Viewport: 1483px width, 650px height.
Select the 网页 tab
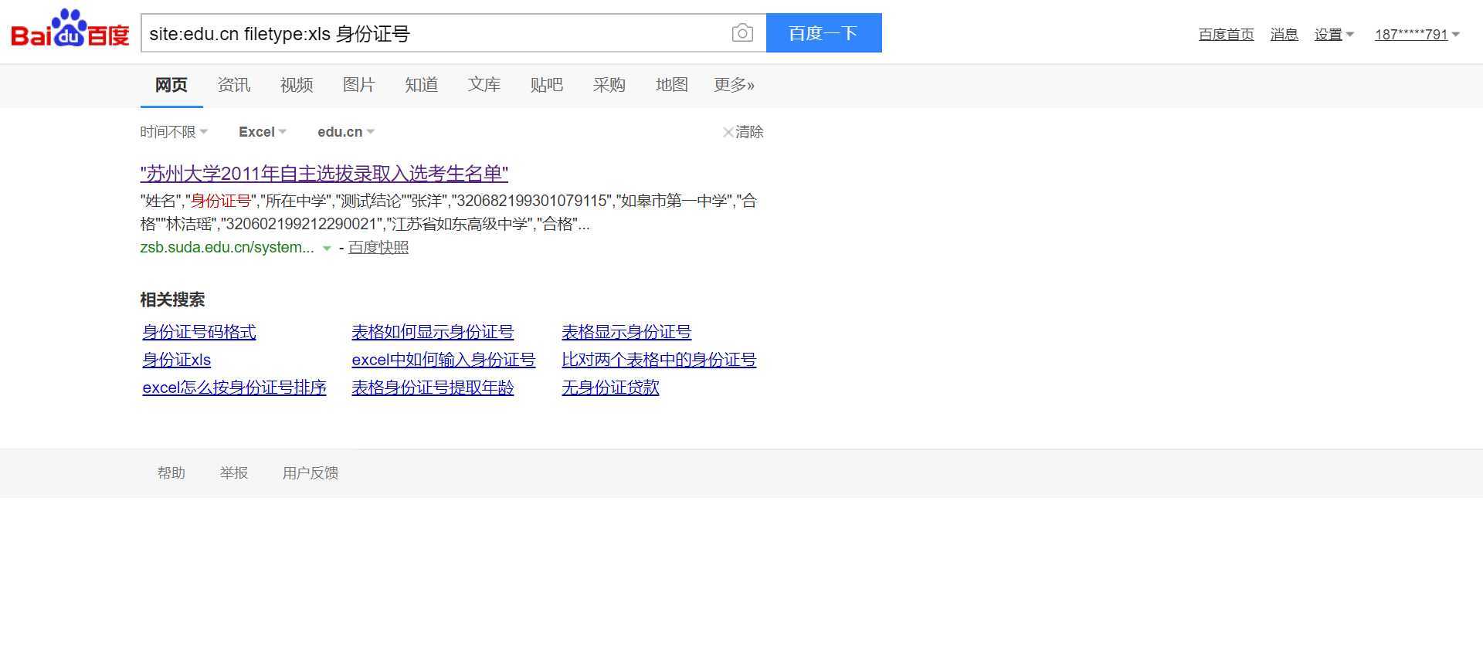tap(171, 85)
